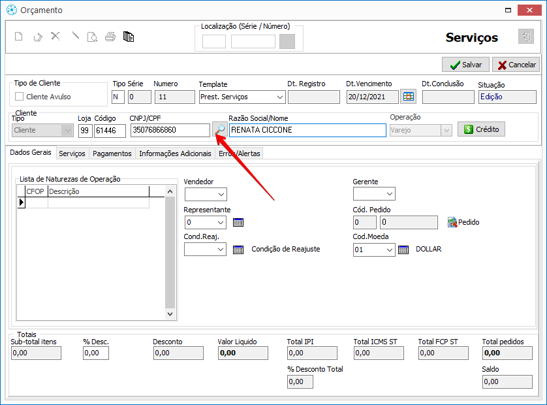The width and height of the screenshot is (547, 405).
Task: Expand the Representante dropdown
Action: (221, 222)
